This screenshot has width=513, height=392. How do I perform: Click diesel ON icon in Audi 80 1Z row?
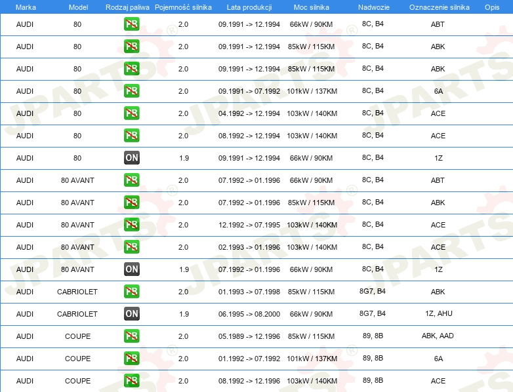tap(131, 157)
